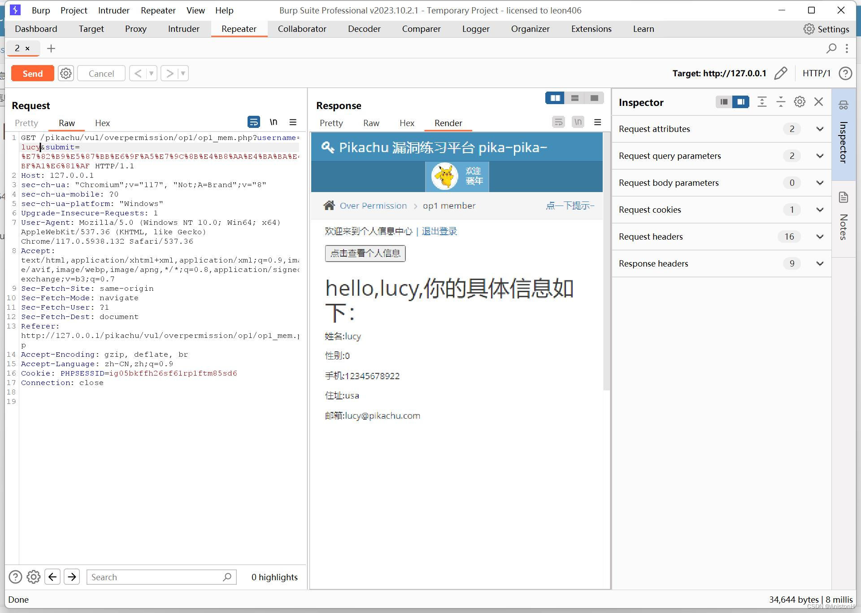
Task: Toggle show non-printable characters in Response
Action: (578, 122)
